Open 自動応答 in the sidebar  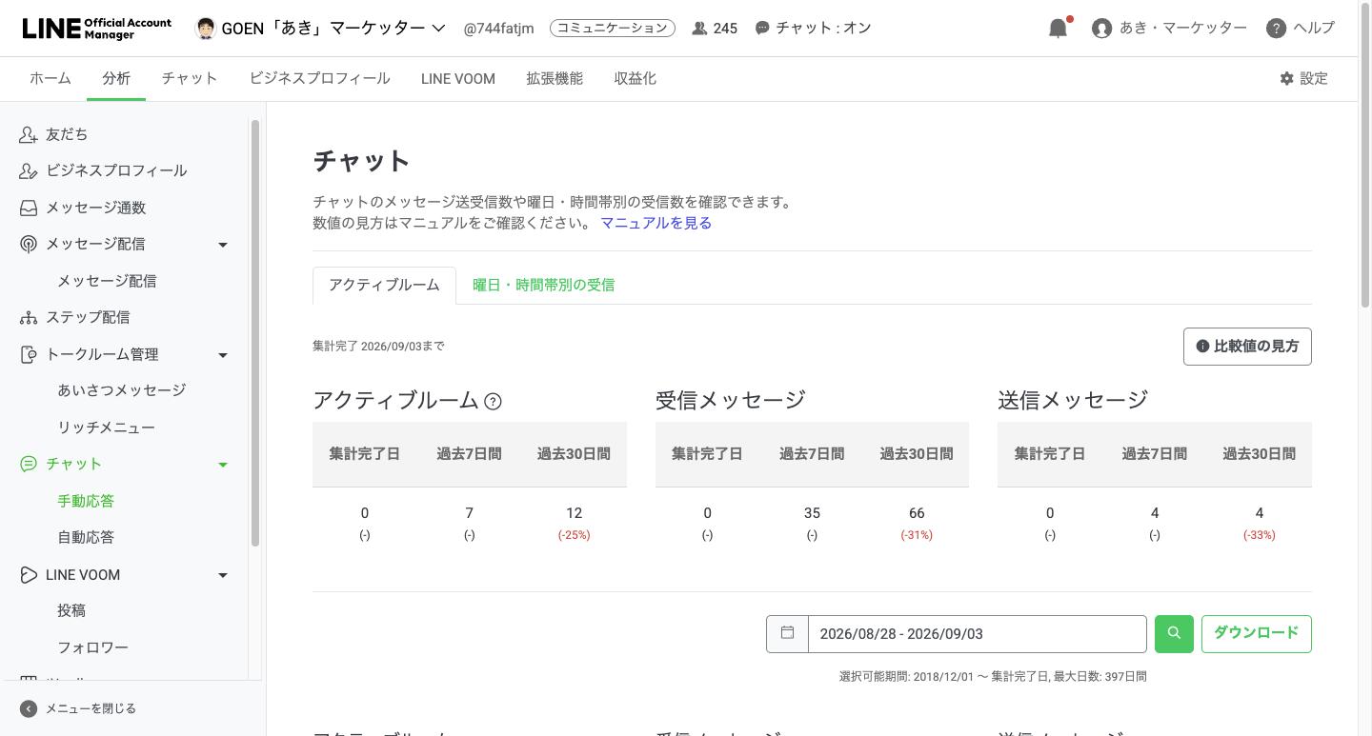click(86, 537)
